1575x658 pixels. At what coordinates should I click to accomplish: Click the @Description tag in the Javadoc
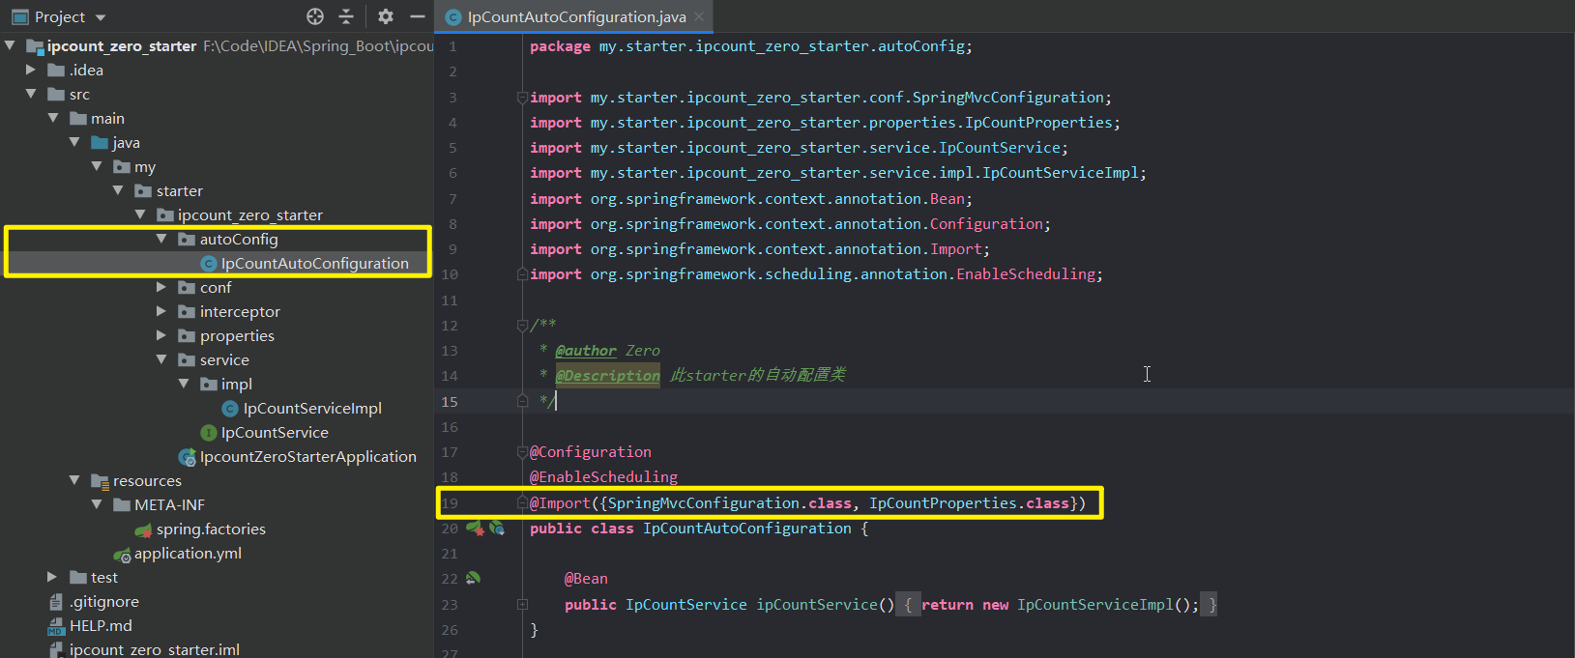click(x=607, y=376)
